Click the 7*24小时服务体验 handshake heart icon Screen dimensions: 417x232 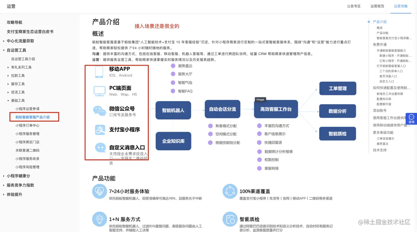tap(99, 191)
